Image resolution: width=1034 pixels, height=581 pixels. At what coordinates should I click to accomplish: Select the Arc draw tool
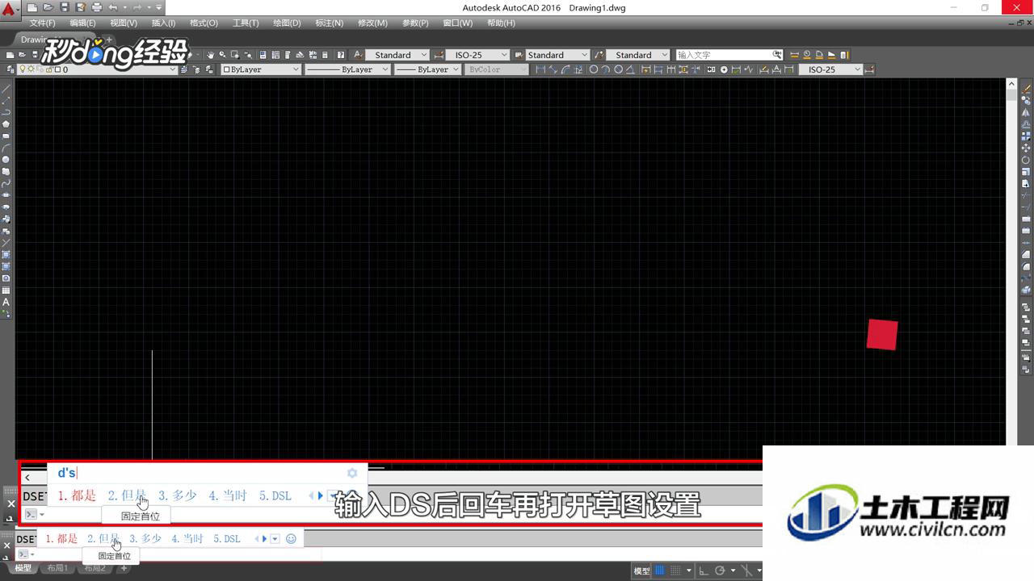point(6,148)
